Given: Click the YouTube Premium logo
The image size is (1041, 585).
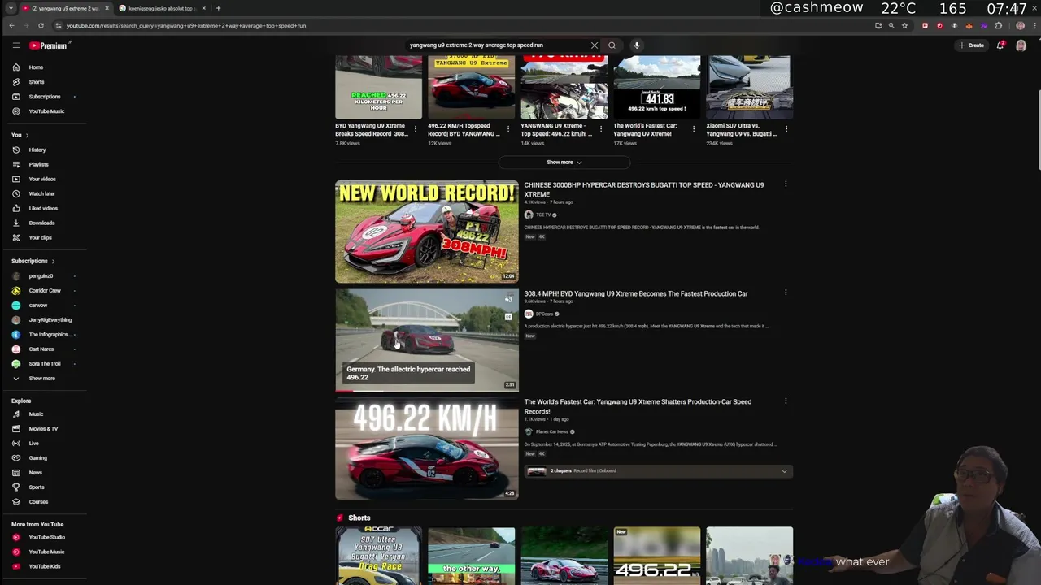Looking at the screenshot, I should (49, 45).
